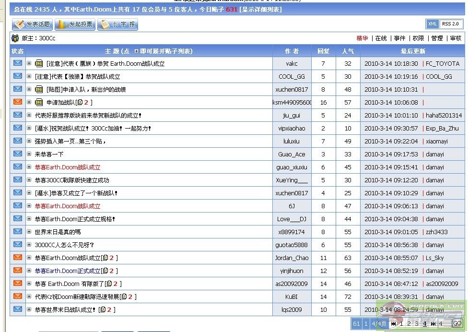
Task: Open the 小字报 bulletin button
Action: 117,24
